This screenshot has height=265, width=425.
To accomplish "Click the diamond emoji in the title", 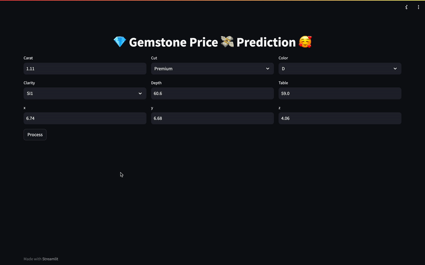I will 120,42.
